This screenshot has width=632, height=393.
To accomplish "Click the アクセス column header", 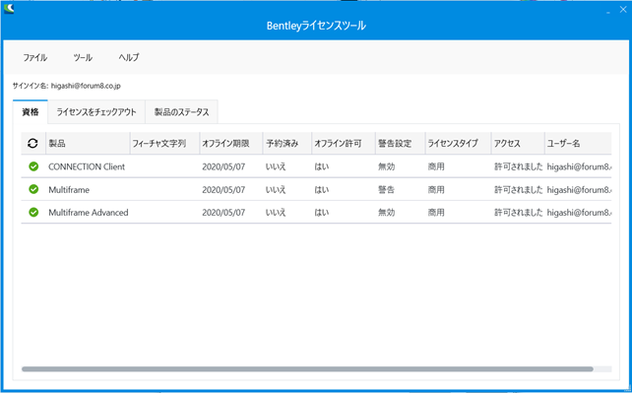I will pyautogui.click(x=518, y=143).
